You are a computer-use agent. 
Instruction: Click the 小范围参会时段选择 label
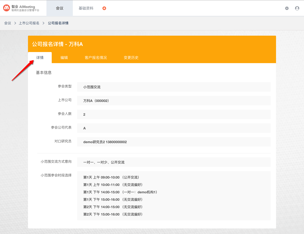(56, 175)
